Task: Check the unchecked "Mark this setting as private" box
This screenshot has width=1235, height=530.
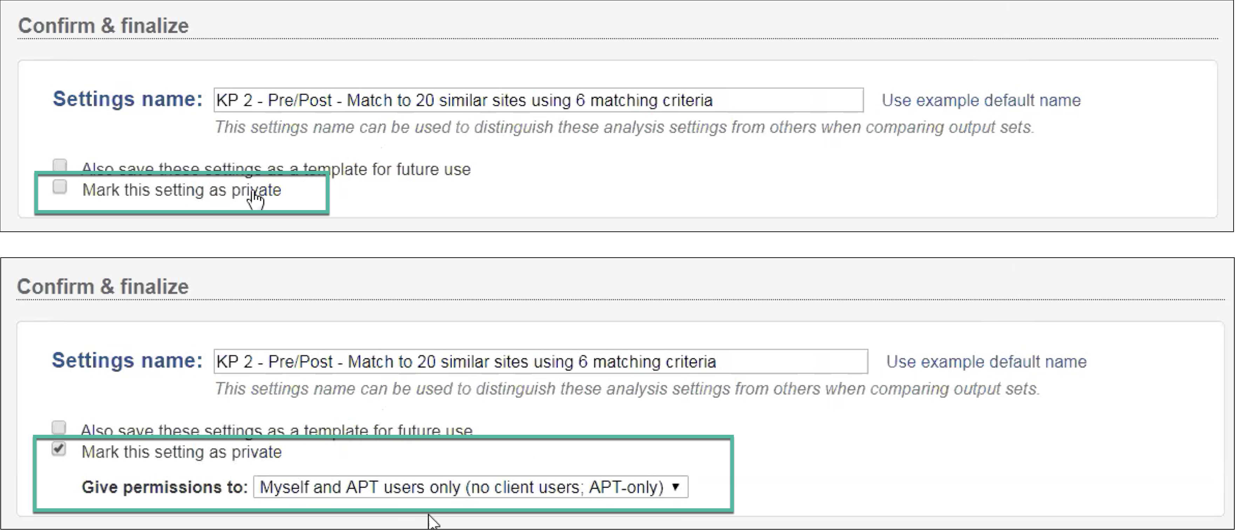Action: 60,186
